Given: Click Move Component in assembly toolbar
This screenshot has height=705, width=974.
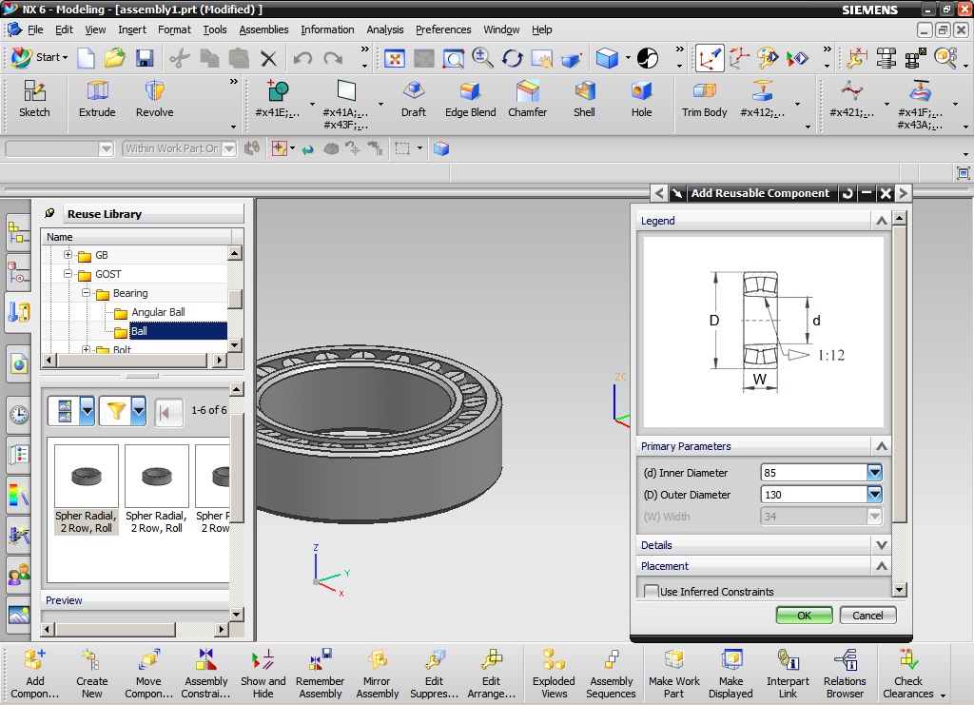Looking at the screenshot, I should click(x=148, y=674).
